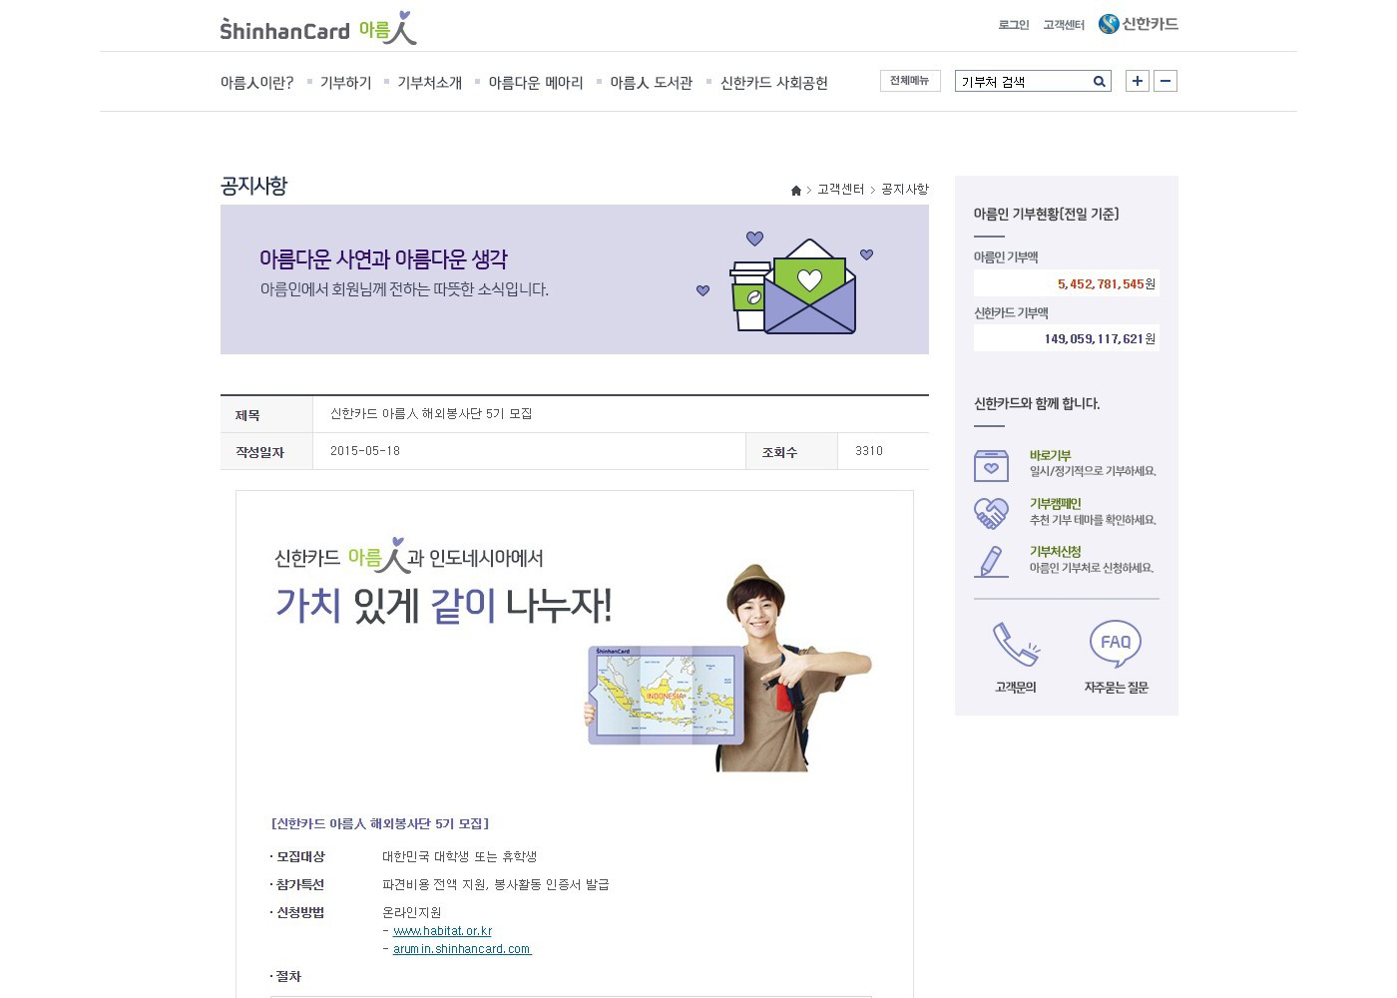The height and width of the screenshot is (998, 1397).
Task: Click the plus zoom-in icon
Action: tap(1138, 81)
